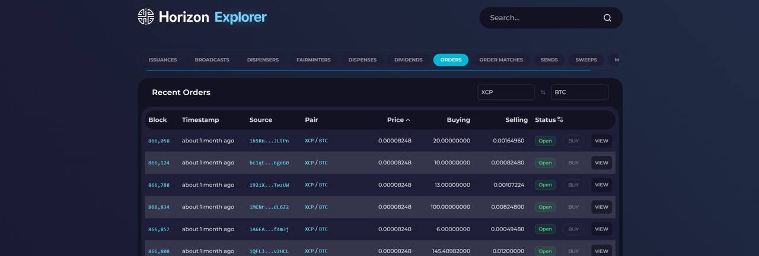This screenshot has height=256, width=759.
Task: Open source address 192iX...TwzUW
Action: (269, 185)
